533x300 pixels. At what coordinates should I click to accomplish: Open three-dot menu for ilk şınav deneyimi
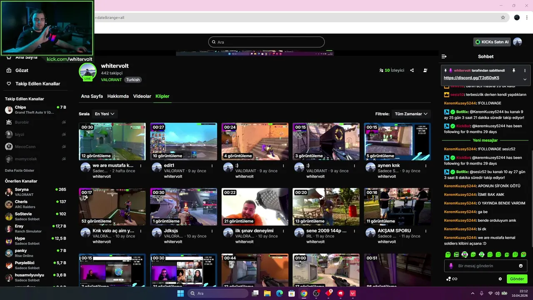point(283,231)
